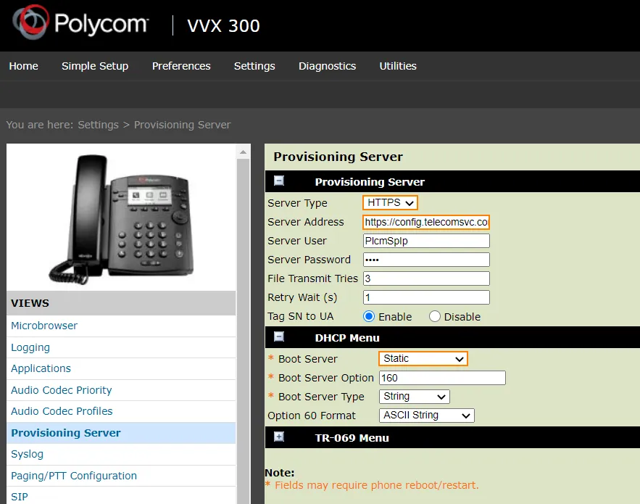Click the sidebar scrollbar track

(244, 331)
